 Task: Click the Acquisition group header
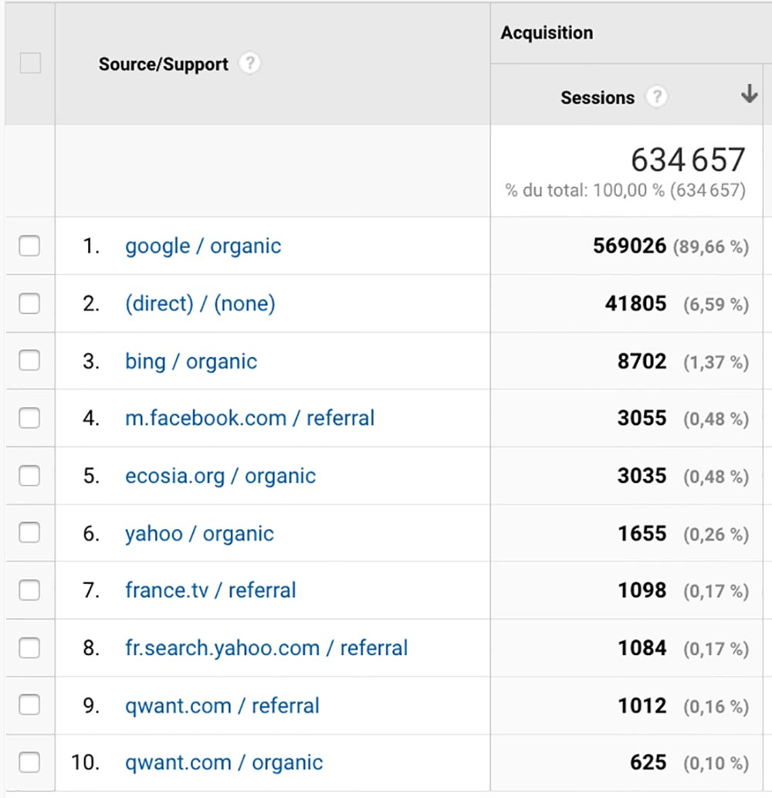[547, 32]
